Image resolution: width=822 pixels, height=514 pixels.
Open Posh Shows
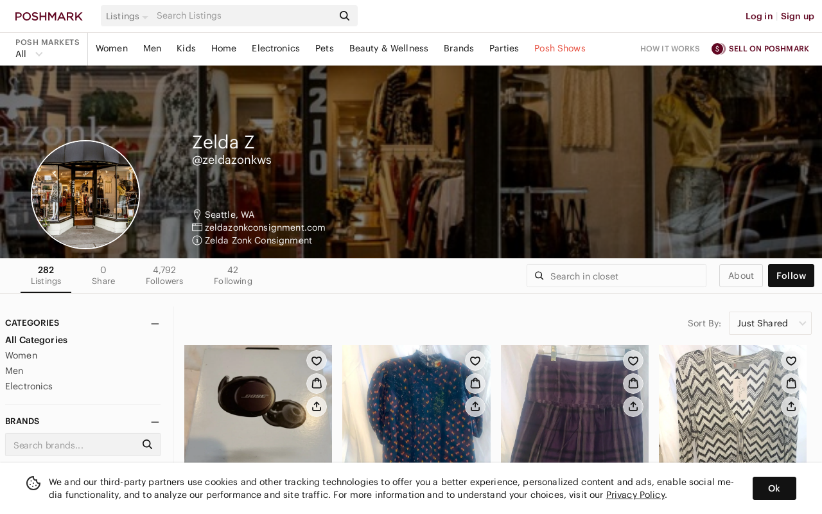[560, 48]
